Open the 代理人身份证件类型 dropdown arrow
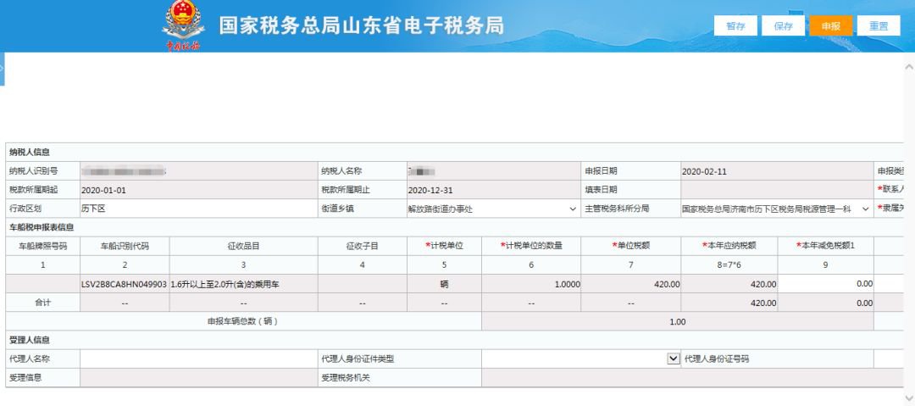 673,359
